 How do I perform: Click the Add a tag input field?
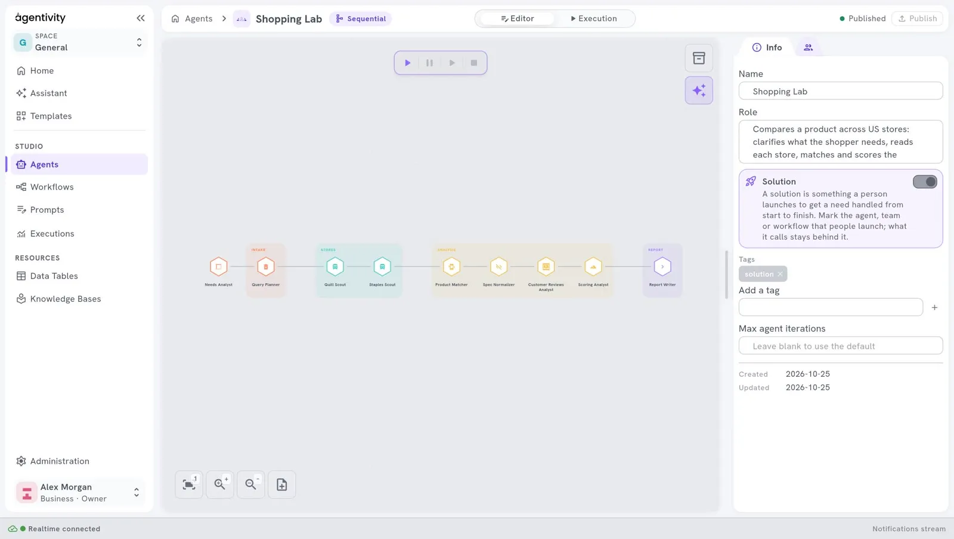pyautogui.click(x=831, y=308)
